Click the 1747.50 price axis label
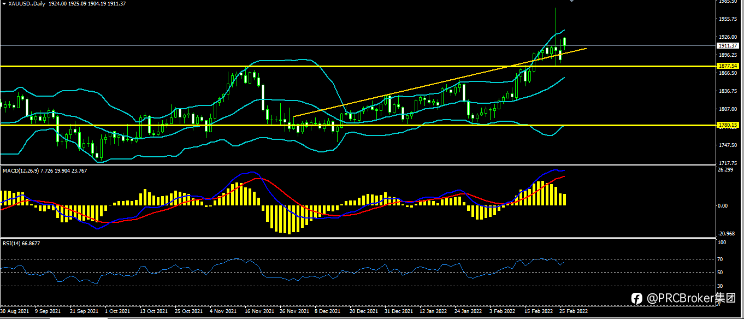 pyautogui.click(x=727, y=145)
